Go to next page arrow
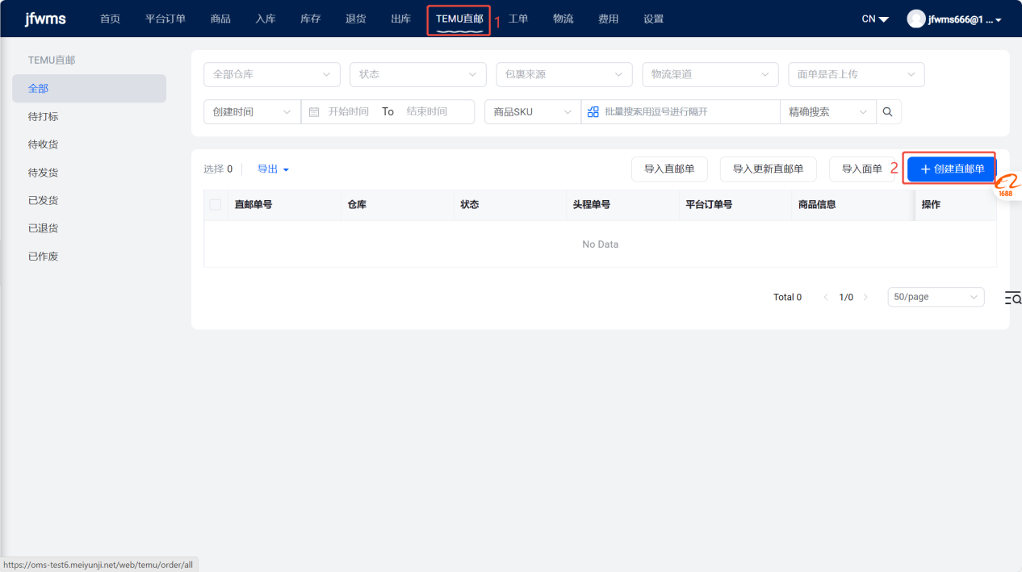Screen dimensions: 1022x572 point(865,297)
